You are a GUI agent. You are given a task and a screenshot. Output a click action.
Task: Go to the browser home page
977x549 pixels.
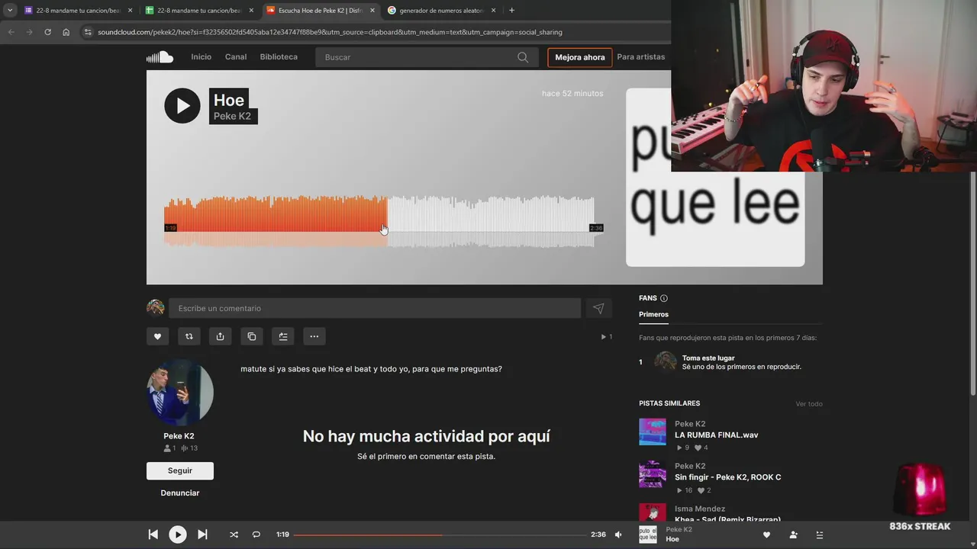tap(66, 32)
